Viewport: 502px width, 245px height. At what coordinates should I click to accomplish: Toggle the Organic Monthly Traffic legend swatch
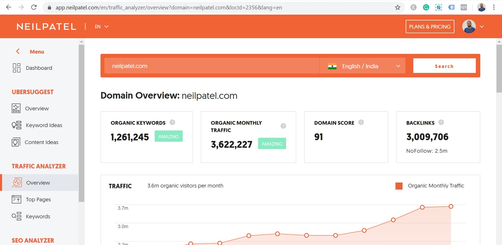coord(399,186)
